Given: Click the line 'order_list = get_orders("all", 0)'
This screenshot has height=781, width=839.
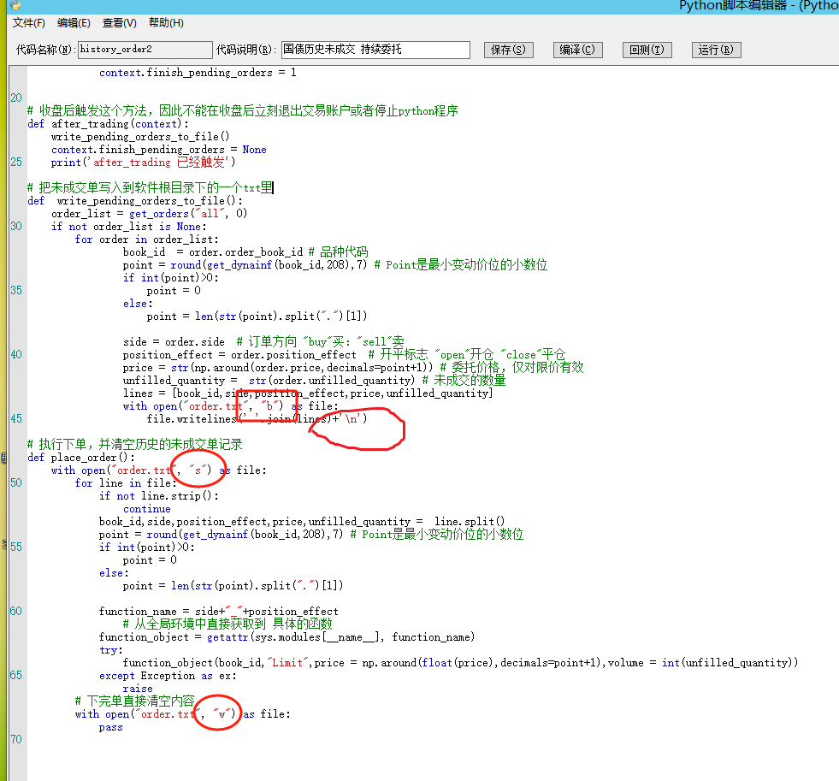Looking at the screenshot, I should [150, 214].
